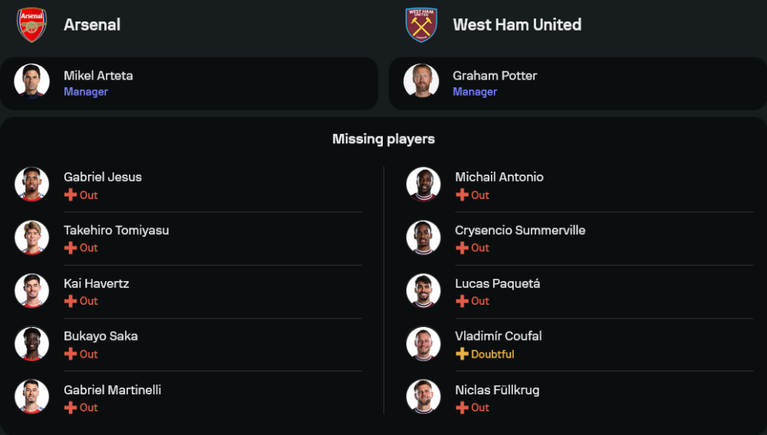Select Takehiro Tomiyasu's player photo
The height and width of the screenshot is (435, 767).
pyautogui.click(x=31, y=237)
